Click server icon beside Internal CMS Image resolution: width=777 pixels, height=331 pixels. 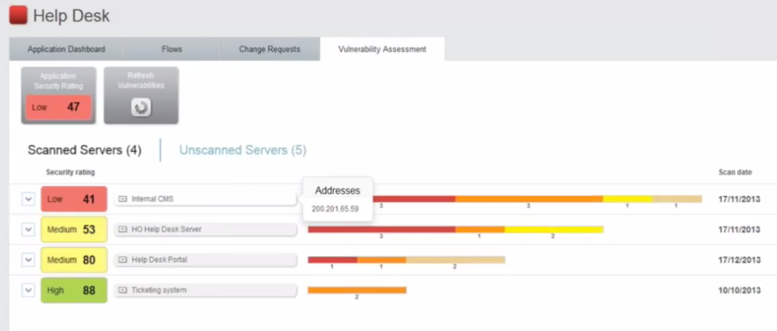tap(123, 198)
